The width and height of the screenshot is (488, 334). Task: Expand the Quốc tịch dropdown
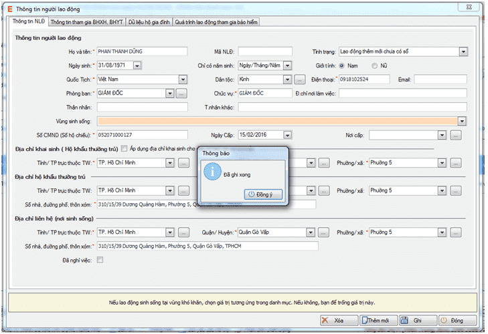tap(182, 79)
